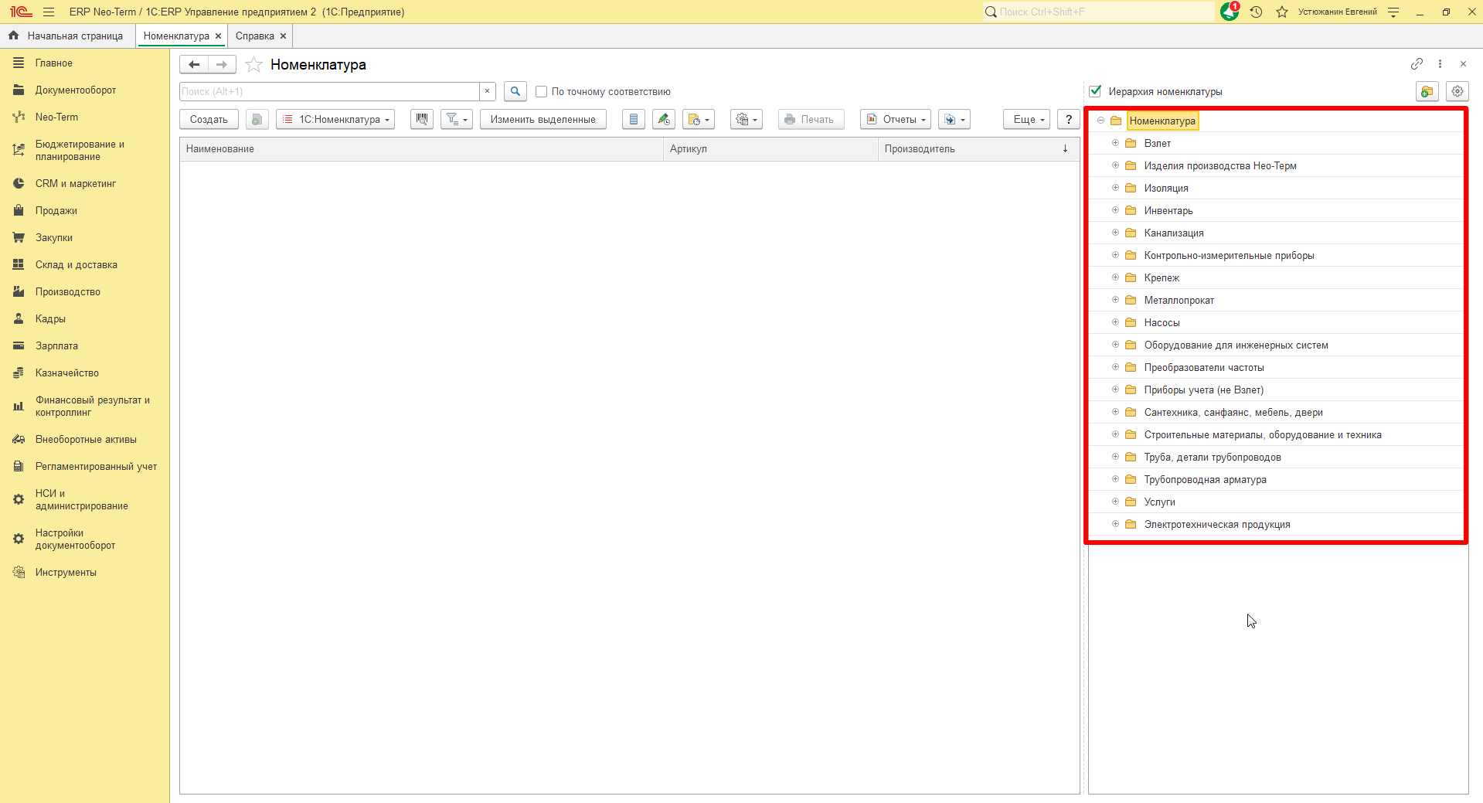
Task: Open the history clock icon
Action: [x=1257, y=12]
